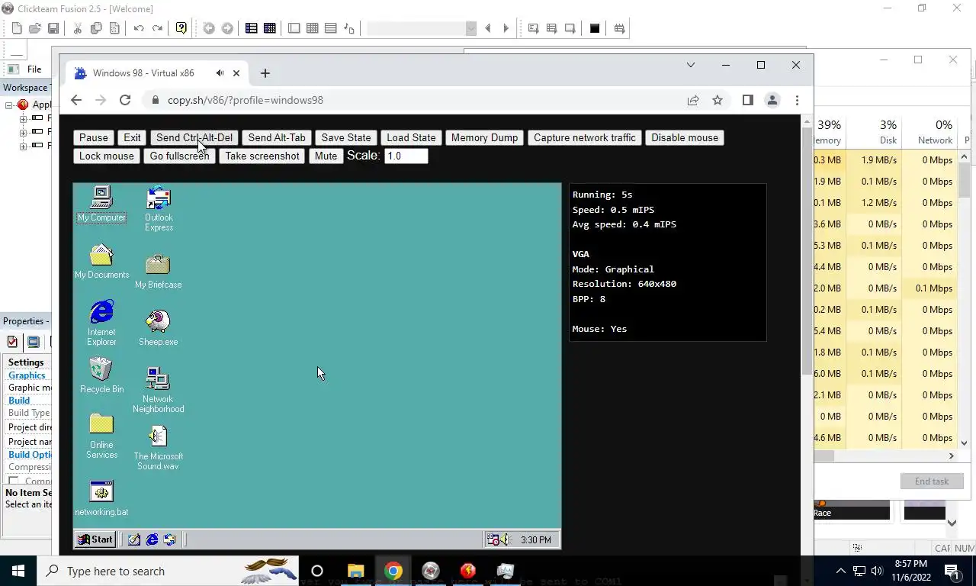Screen dimensions: 976x586
Task: Open File Explorer from Windows taskbar
Action: pos(355,571)
